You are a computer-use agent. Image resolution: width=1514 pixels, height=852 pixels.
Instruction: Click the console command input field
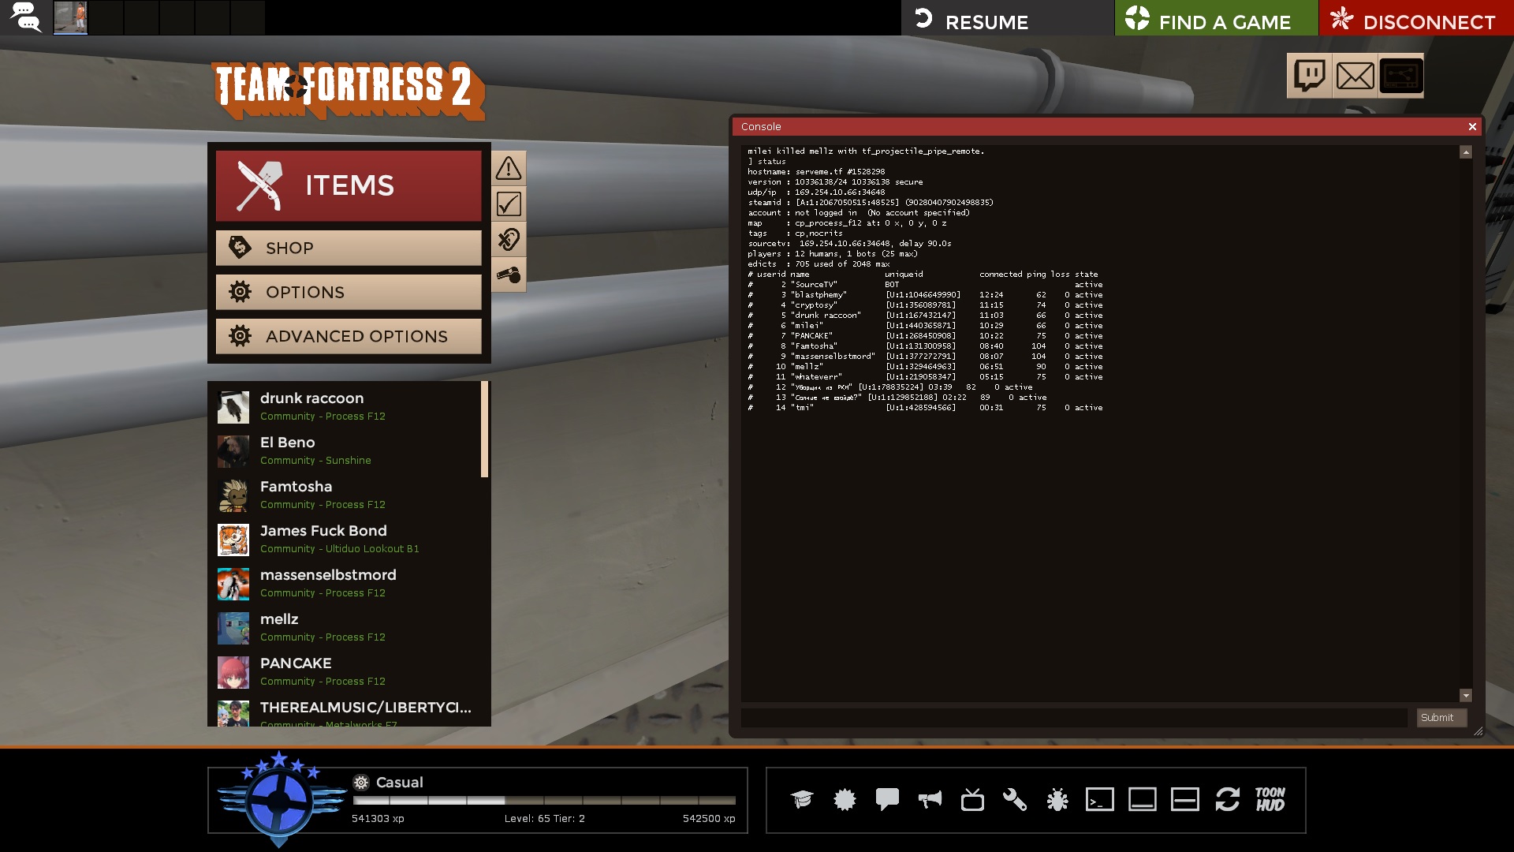pyautogui.click(x=1073, y=718)
